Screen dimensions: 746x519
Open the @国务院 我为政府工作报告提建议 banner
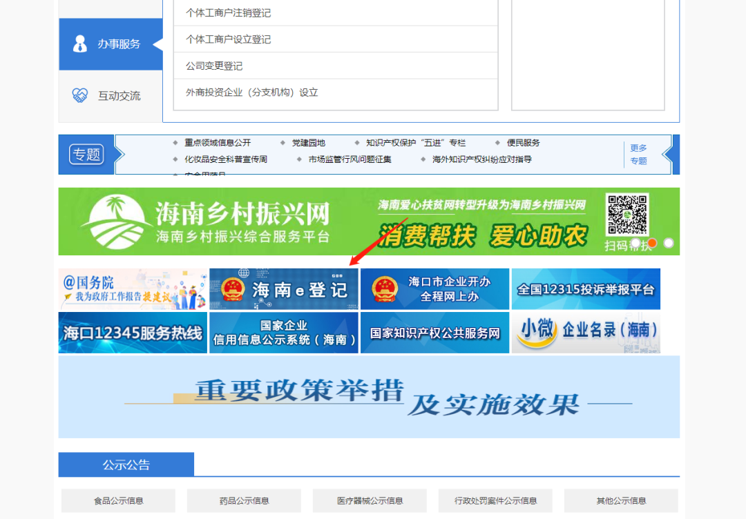(x=133, y=289)
